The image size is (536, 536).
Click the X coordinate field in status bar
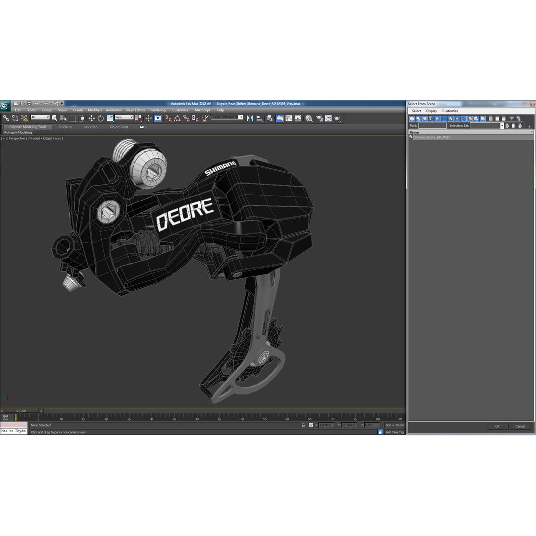(x=326, y=425)
